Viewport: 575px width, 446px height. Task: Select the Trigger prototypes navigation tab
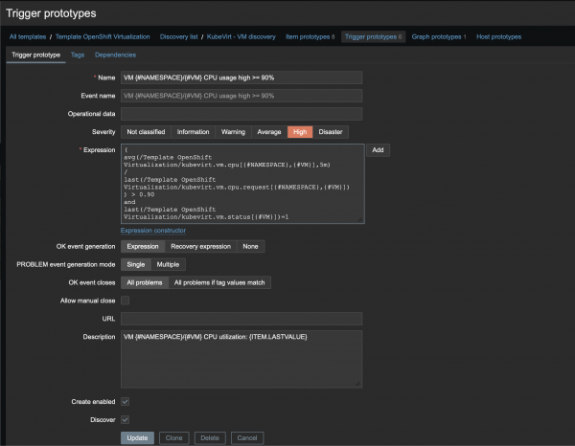coord(373,36)
